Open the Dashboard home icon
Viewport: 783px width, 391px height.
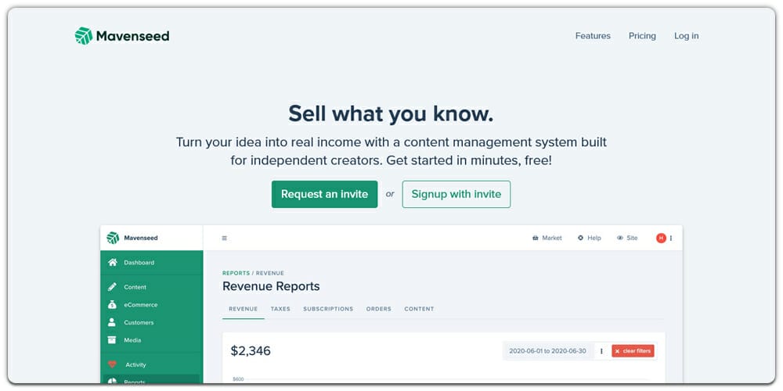click(113, 263)
